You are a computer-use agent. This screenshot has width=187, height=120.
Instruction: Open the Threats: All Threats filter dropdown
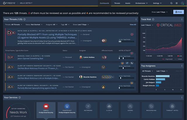13,25
